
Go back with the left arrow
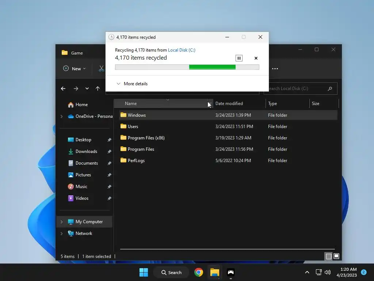tap(63, 89)
